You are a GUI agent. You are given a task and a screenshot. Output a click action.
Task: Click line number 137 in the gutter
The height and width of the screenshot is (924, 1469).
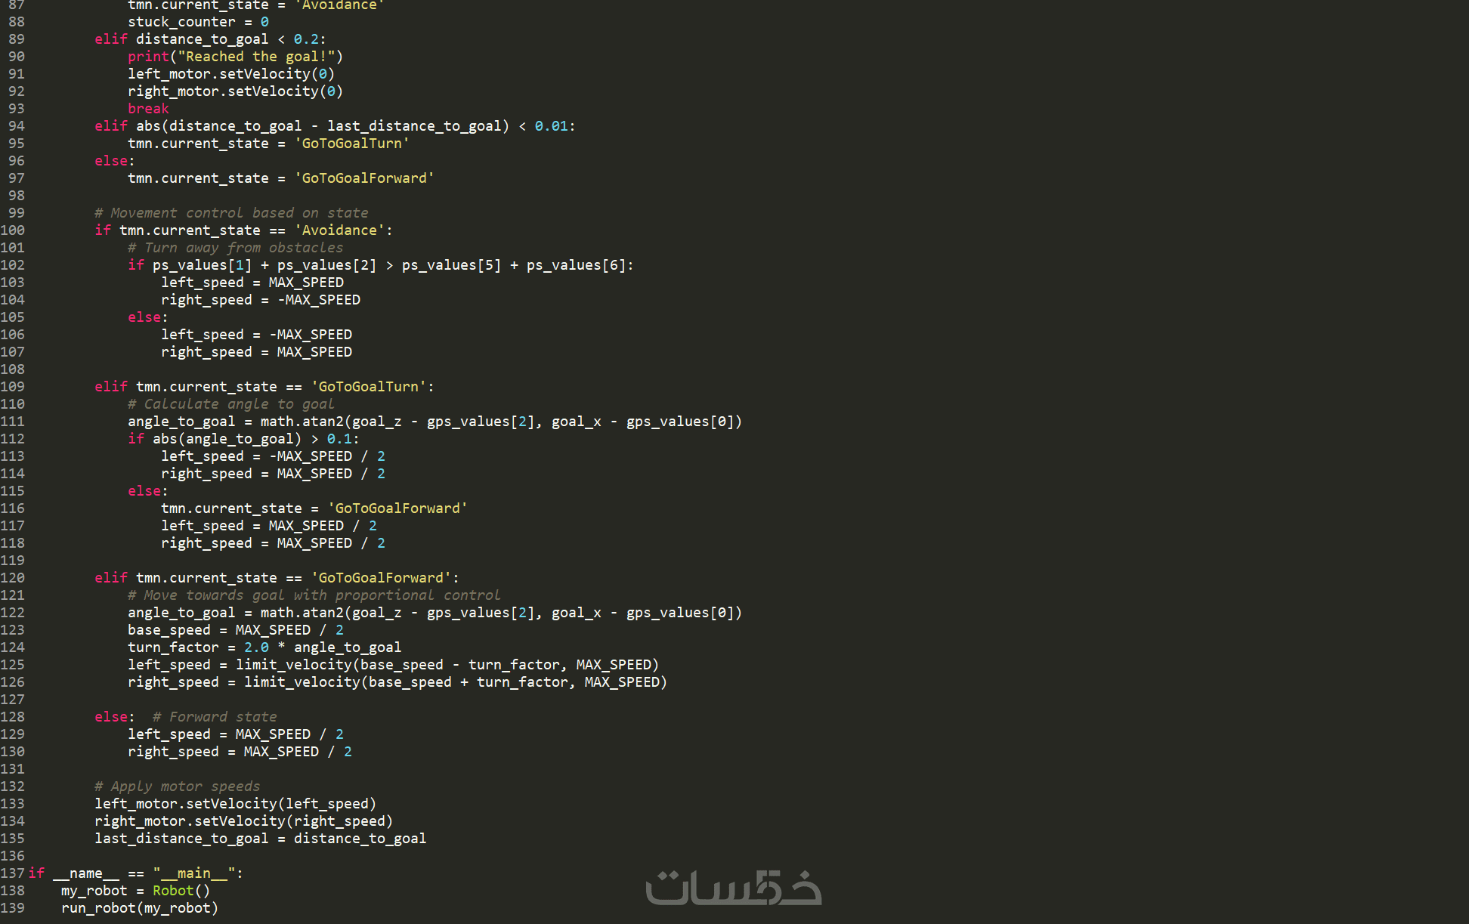click(x=13, y=873)
